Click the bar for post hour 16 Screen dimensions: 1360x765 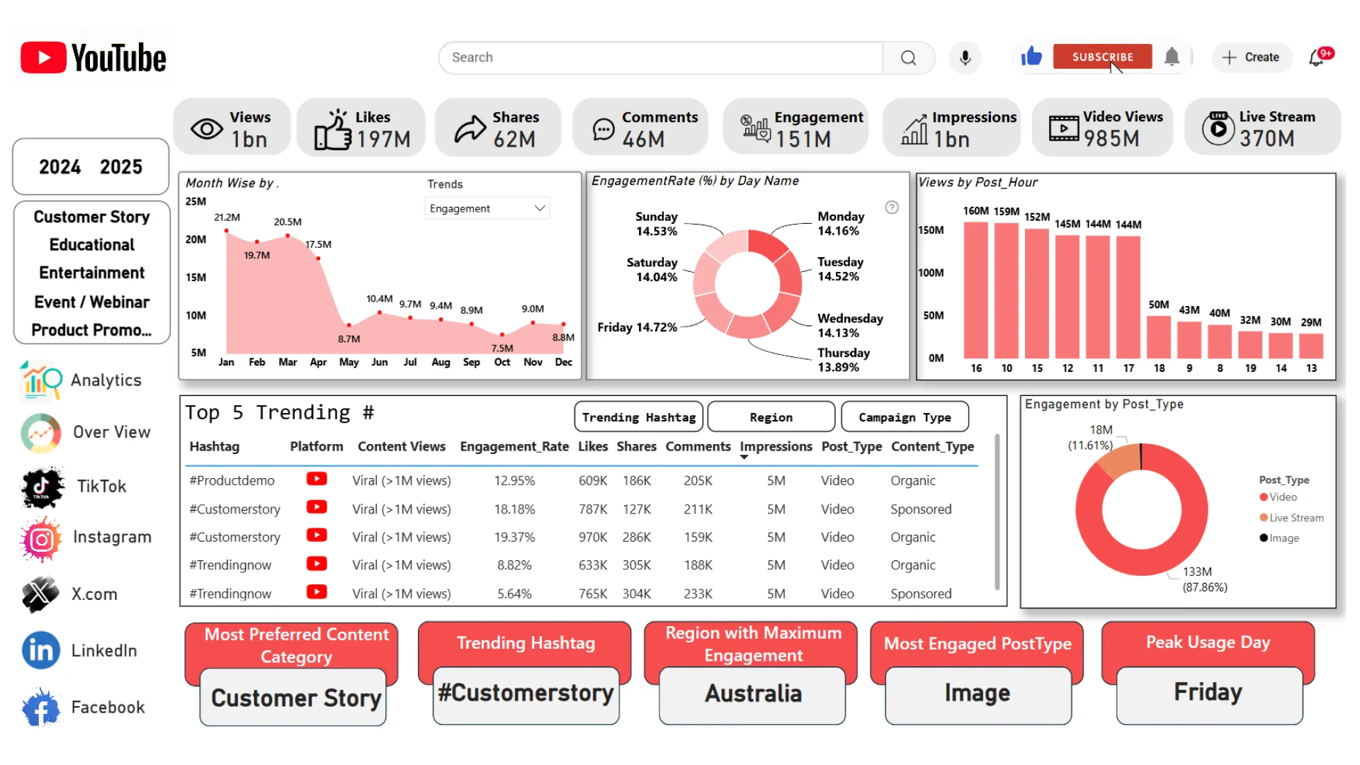click(x=976, y=290)
